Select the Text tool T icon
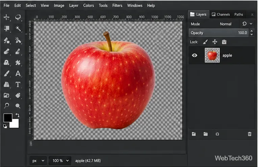258x167 pixels. tap(18, 85)
